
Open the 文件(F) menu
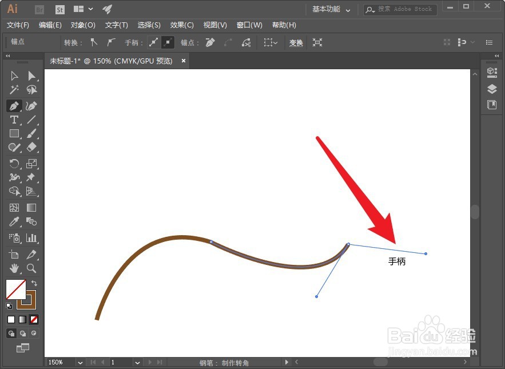[18, 25]
